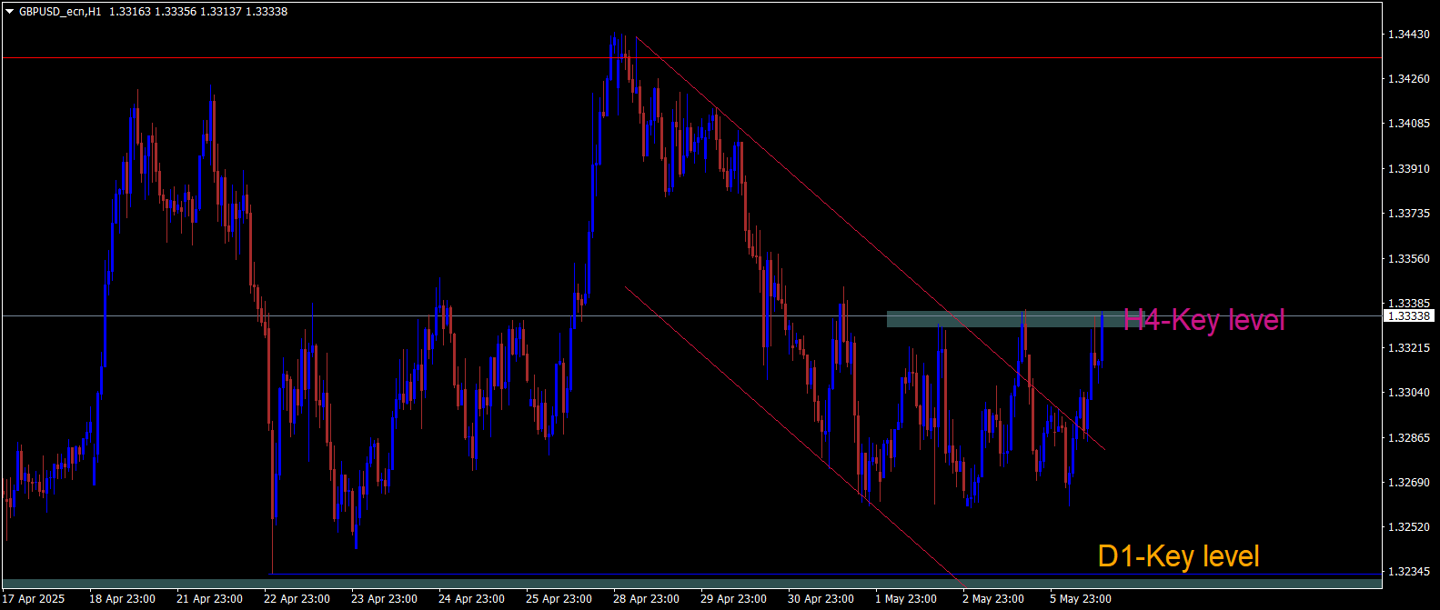1440x610 pixels.
Task: Click the 22 Apr 23:00 time label
Action: [x=297, y=599]
